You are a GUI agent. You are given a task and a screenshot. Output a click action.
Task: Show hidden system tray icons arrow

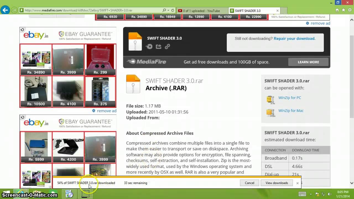pos(311,194)
